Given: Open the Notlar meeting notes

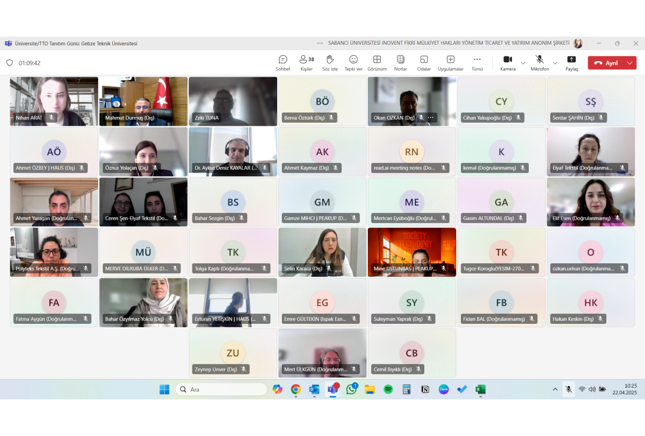Looking at the screenshot, I should pos(400,62).
